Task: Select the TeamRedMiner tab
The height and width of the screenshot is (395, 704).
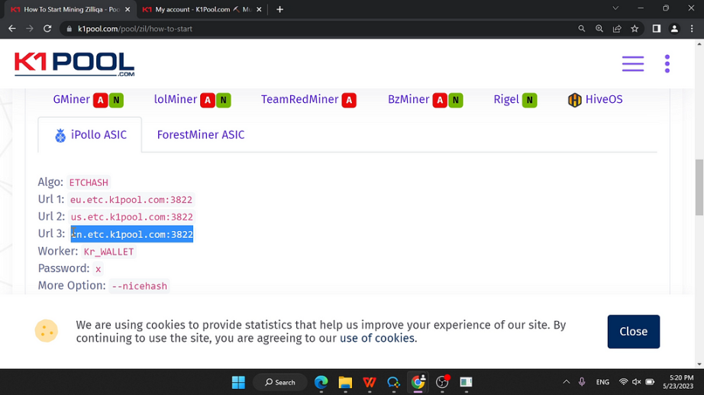Action: coord(309,100)
